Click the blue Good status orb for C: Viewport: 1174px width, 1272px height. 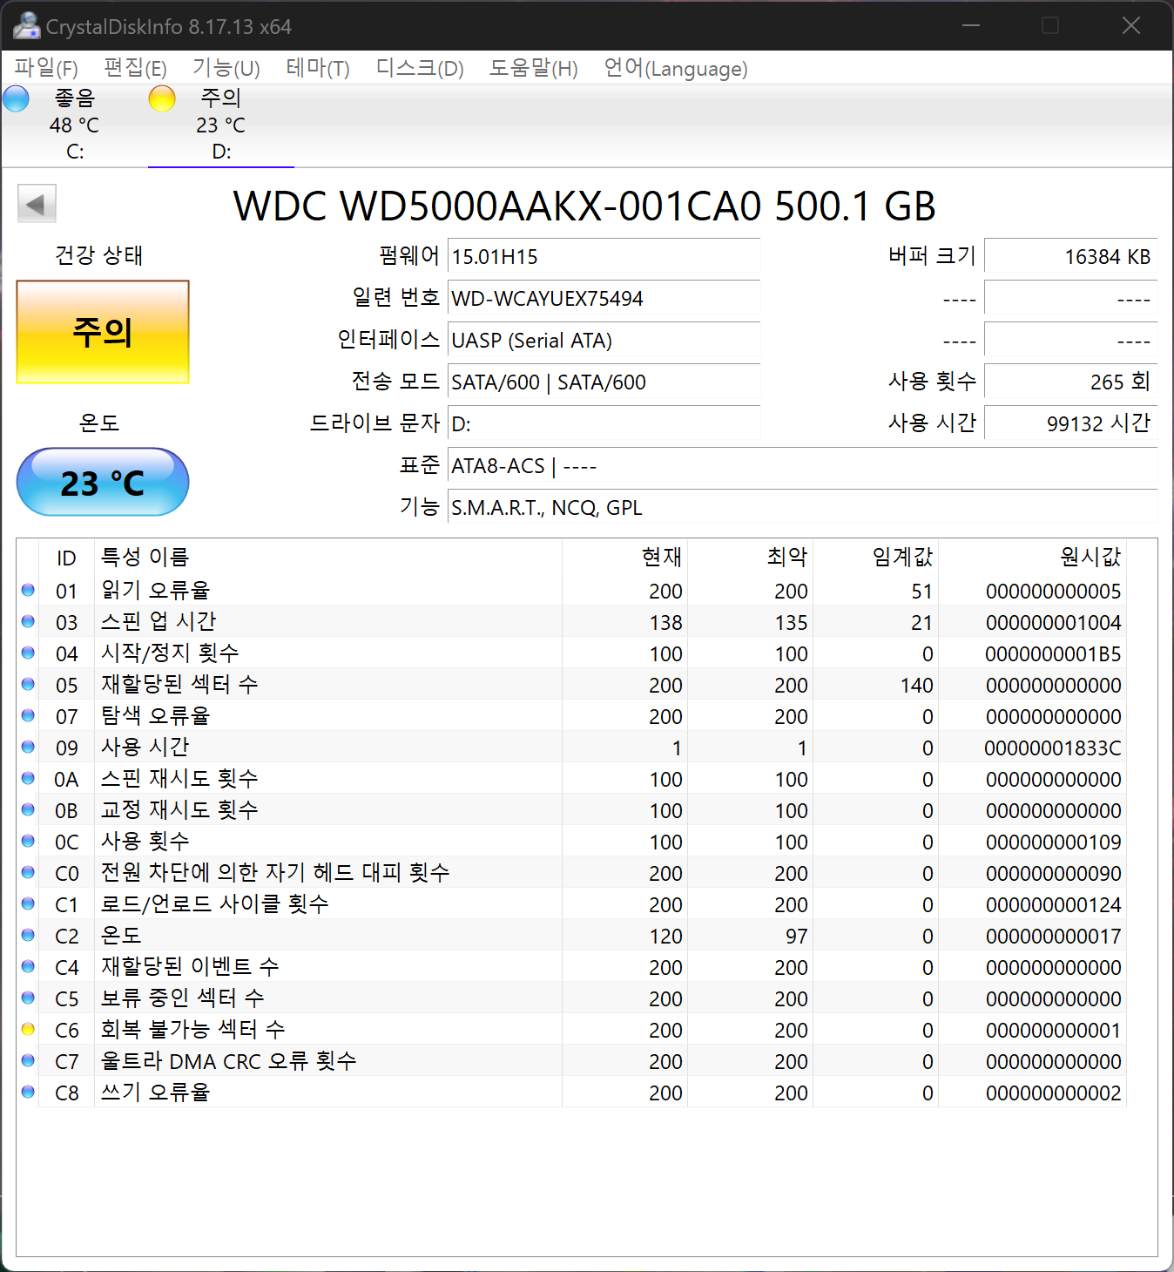pyautogui.click(x=17, y=98)
